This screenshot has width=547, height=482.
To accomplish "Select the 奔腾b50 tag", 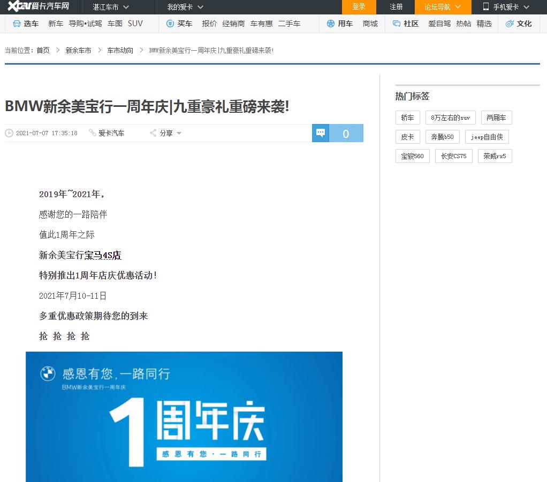I will pos(442,137).
